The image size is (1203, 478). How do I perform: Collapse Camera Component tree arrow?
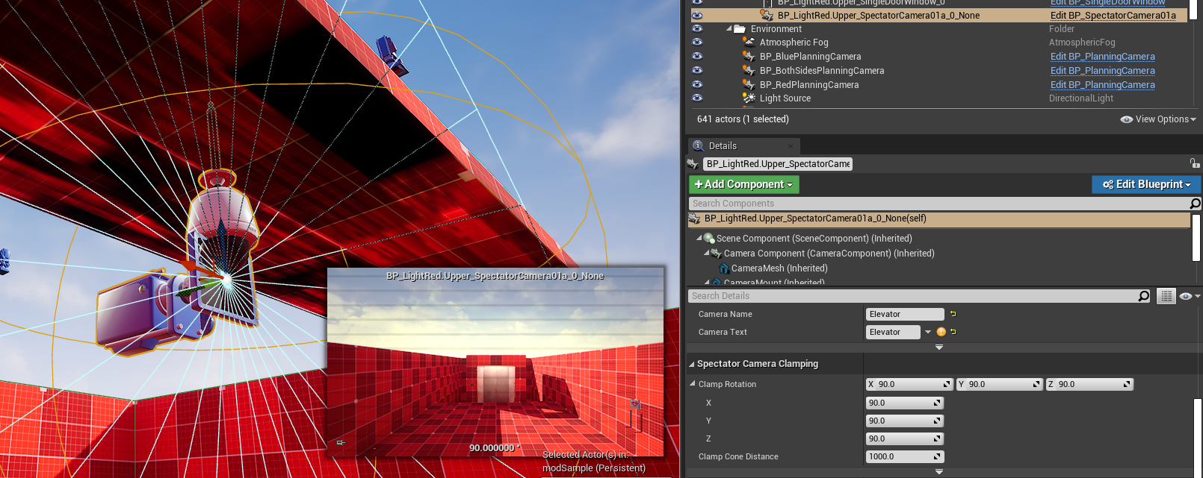click(x=707, y=254)
